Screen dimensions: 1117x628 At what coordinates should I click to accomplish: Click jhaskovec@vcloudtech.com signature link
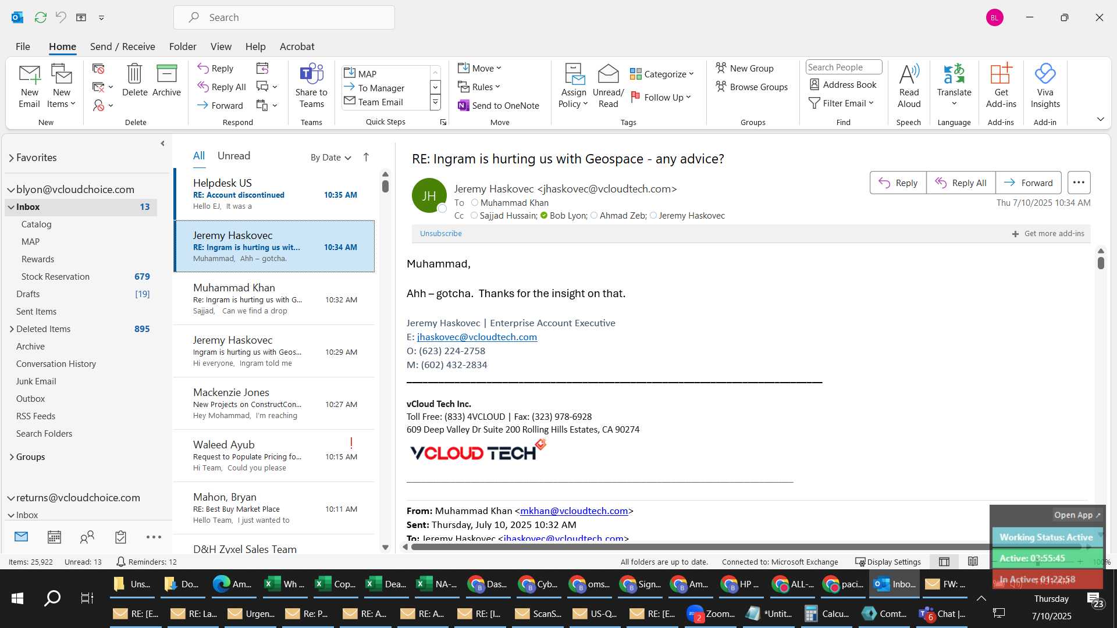click(x=476, y=337)
